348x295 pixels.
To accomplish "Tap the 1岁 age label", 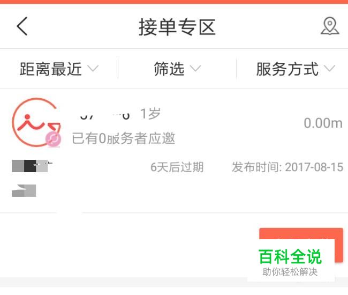I will click(x=150, y=114).
